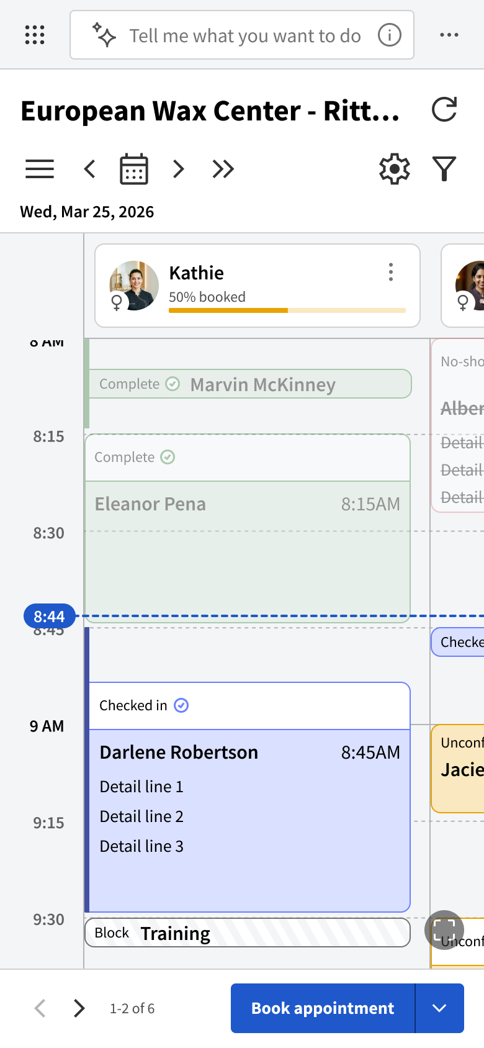Open the settings gear icon

click(x=395, y=169)
